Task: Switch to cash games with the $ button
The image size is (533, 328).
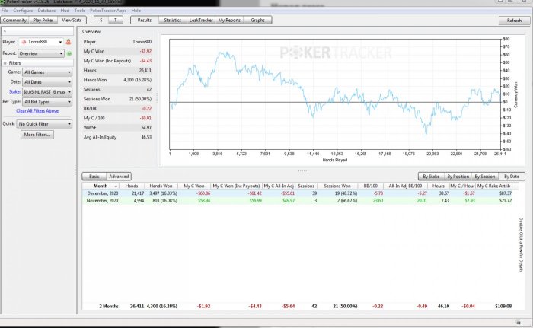Action: [x=101, y=21]
